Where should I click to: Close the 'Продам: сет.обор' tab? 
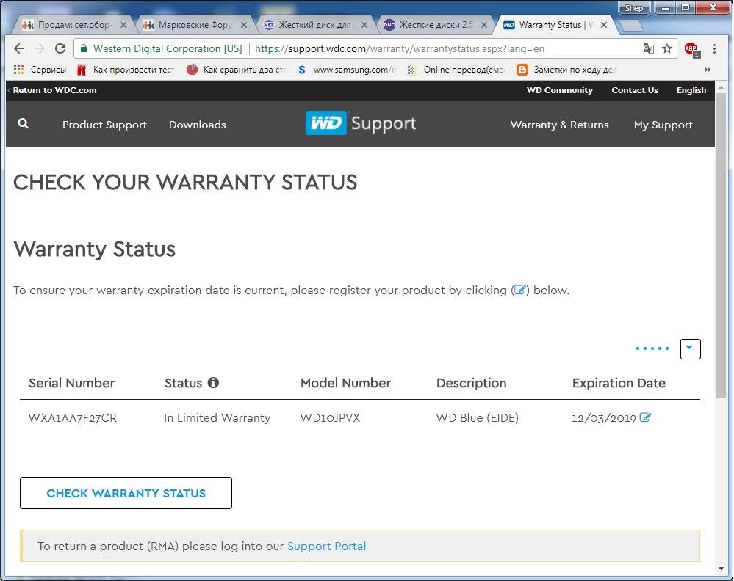123,25
